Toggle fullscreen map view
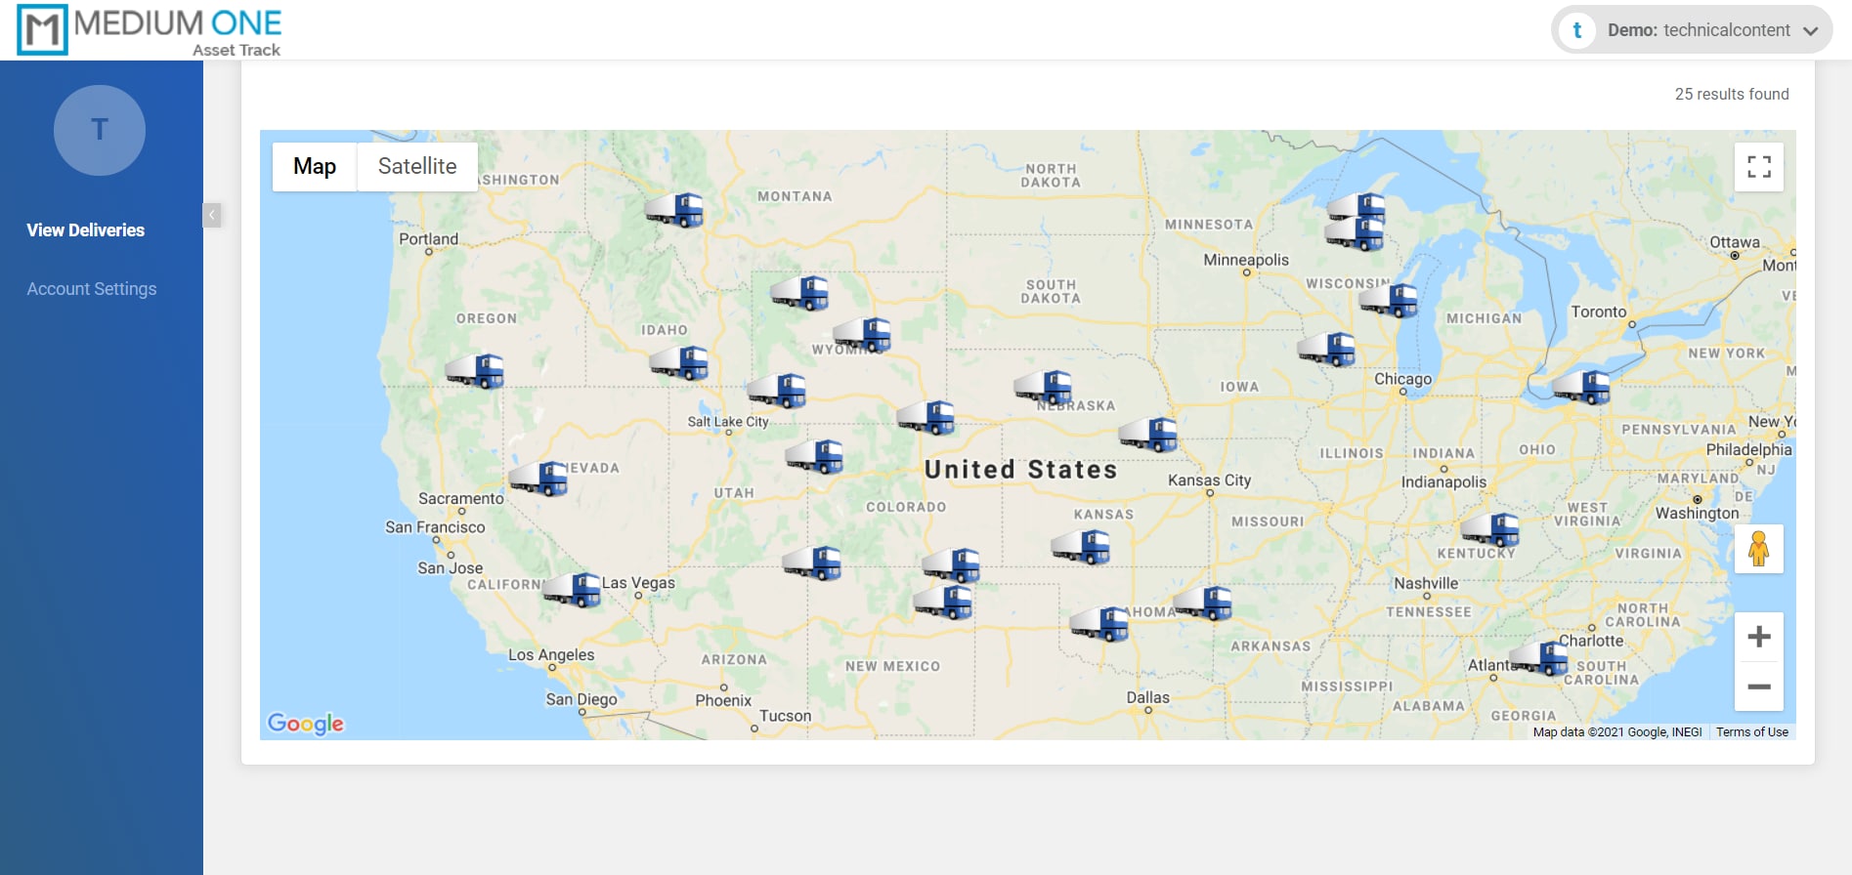 (1758, 167)
